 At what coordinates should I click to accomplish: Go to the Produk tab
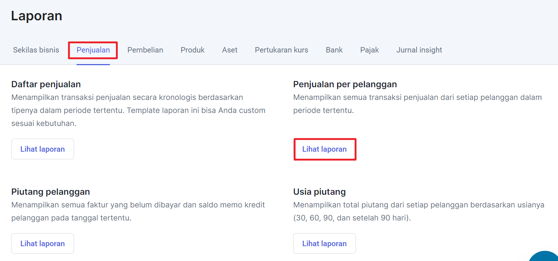coord(193,50)
